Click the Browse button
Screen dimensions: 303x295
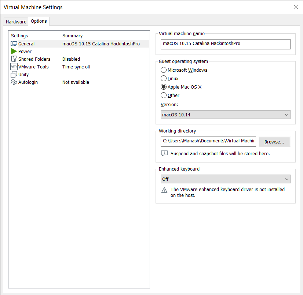click(274, 142)
